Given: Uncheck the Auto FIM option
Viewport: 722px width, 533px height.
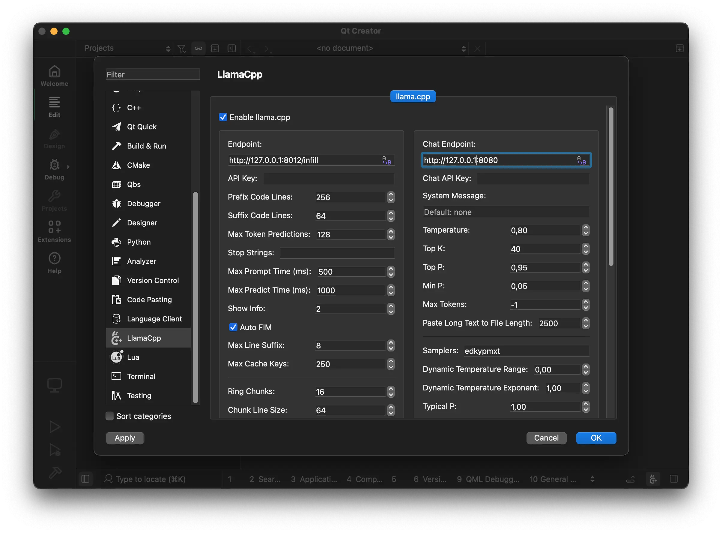Looking at the screenshot, I should [233, 327].
